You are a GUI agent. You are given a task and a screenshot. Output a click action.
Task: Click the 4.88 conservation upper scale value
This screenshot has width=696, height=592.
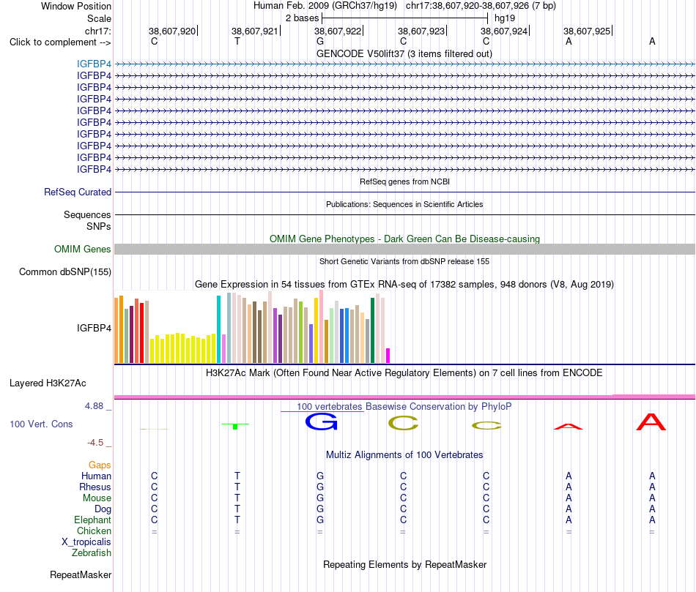94,406
